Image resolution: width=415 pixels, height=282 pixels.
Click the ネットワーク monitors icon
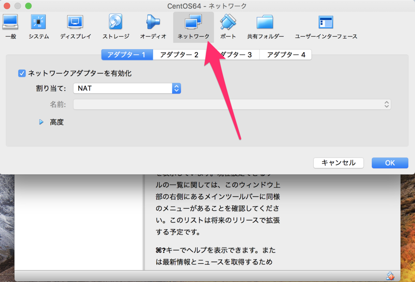click(x=193, y=21)
